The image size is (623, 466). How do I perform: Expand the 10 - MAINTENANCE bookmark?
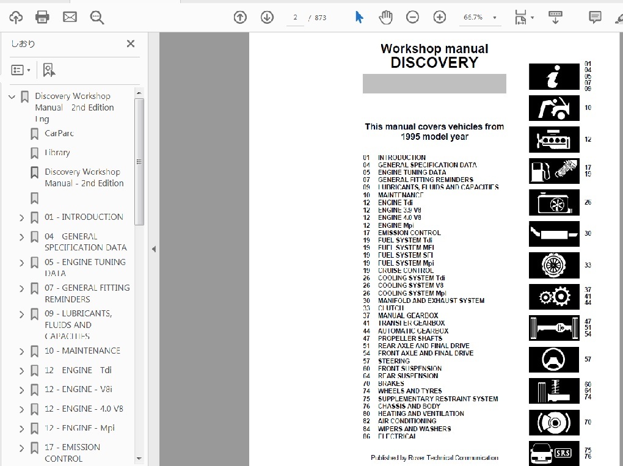tap(22, 352)
